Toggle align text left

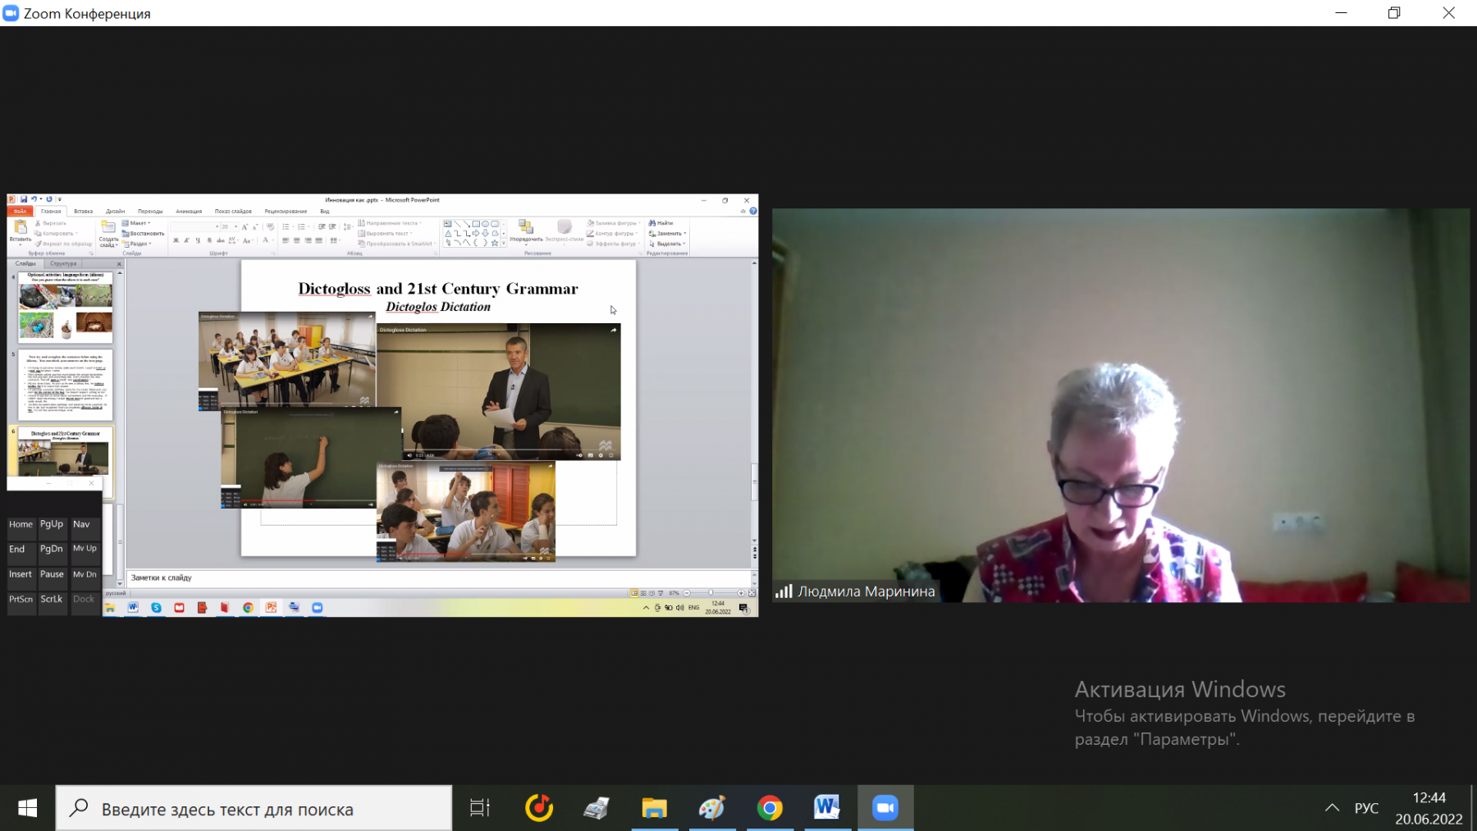tap(286, 240)
